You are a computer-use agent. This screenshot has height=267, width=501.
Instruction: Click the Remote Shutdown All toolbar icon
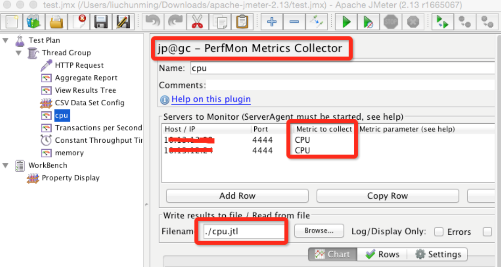487,22
